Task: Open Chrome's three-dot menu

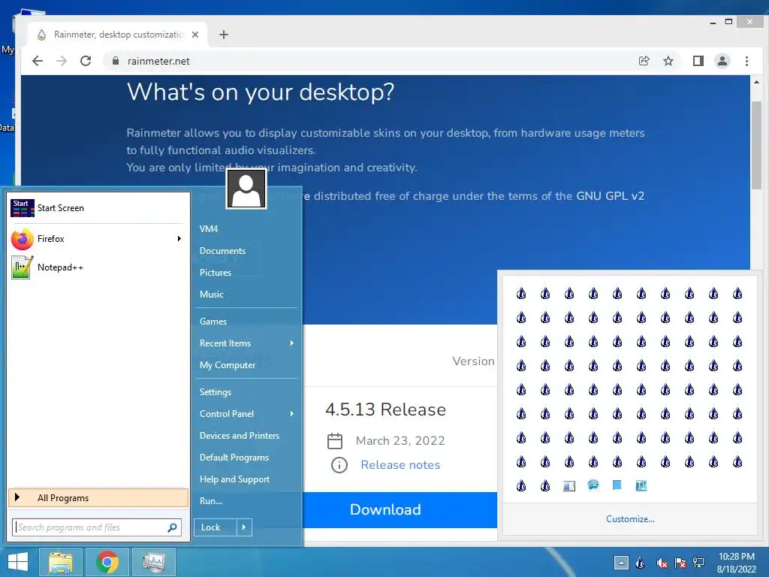Action: (746, 61)
